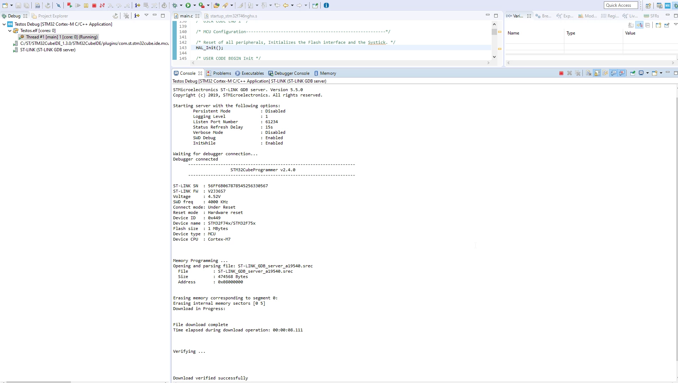Image resolution: width=678 pixels, height=383 pixels.
Task: Click Collapse All in the Variables view
Action: pos(648,25)
